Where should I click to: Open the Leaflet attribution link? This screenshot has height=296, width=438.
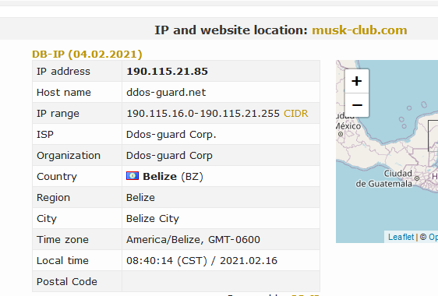point(401,237)
